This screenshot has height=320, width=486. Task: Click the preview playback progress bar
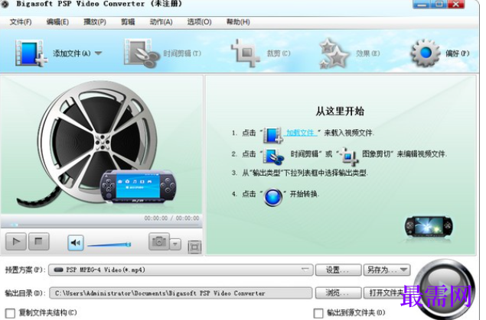coord(101,225)
